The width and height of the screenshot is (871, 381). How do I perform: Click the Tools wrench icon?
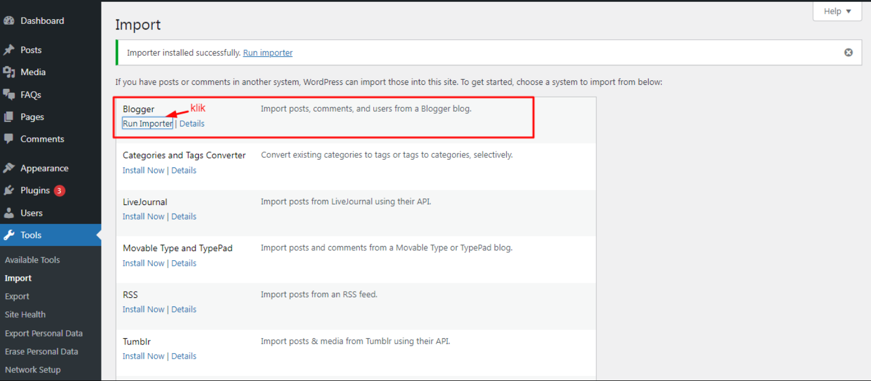coord(9,235)
